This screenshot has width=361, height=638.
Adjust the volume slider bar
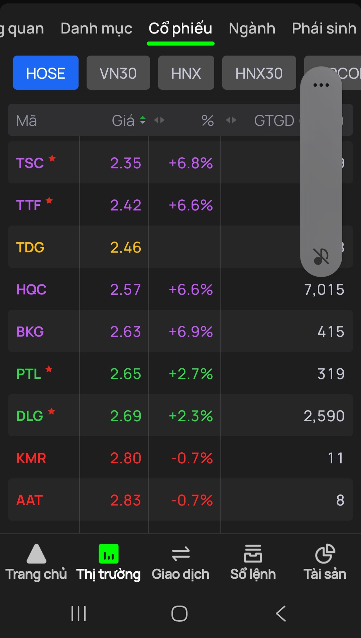pyautogui.click(x=321, y=172)
